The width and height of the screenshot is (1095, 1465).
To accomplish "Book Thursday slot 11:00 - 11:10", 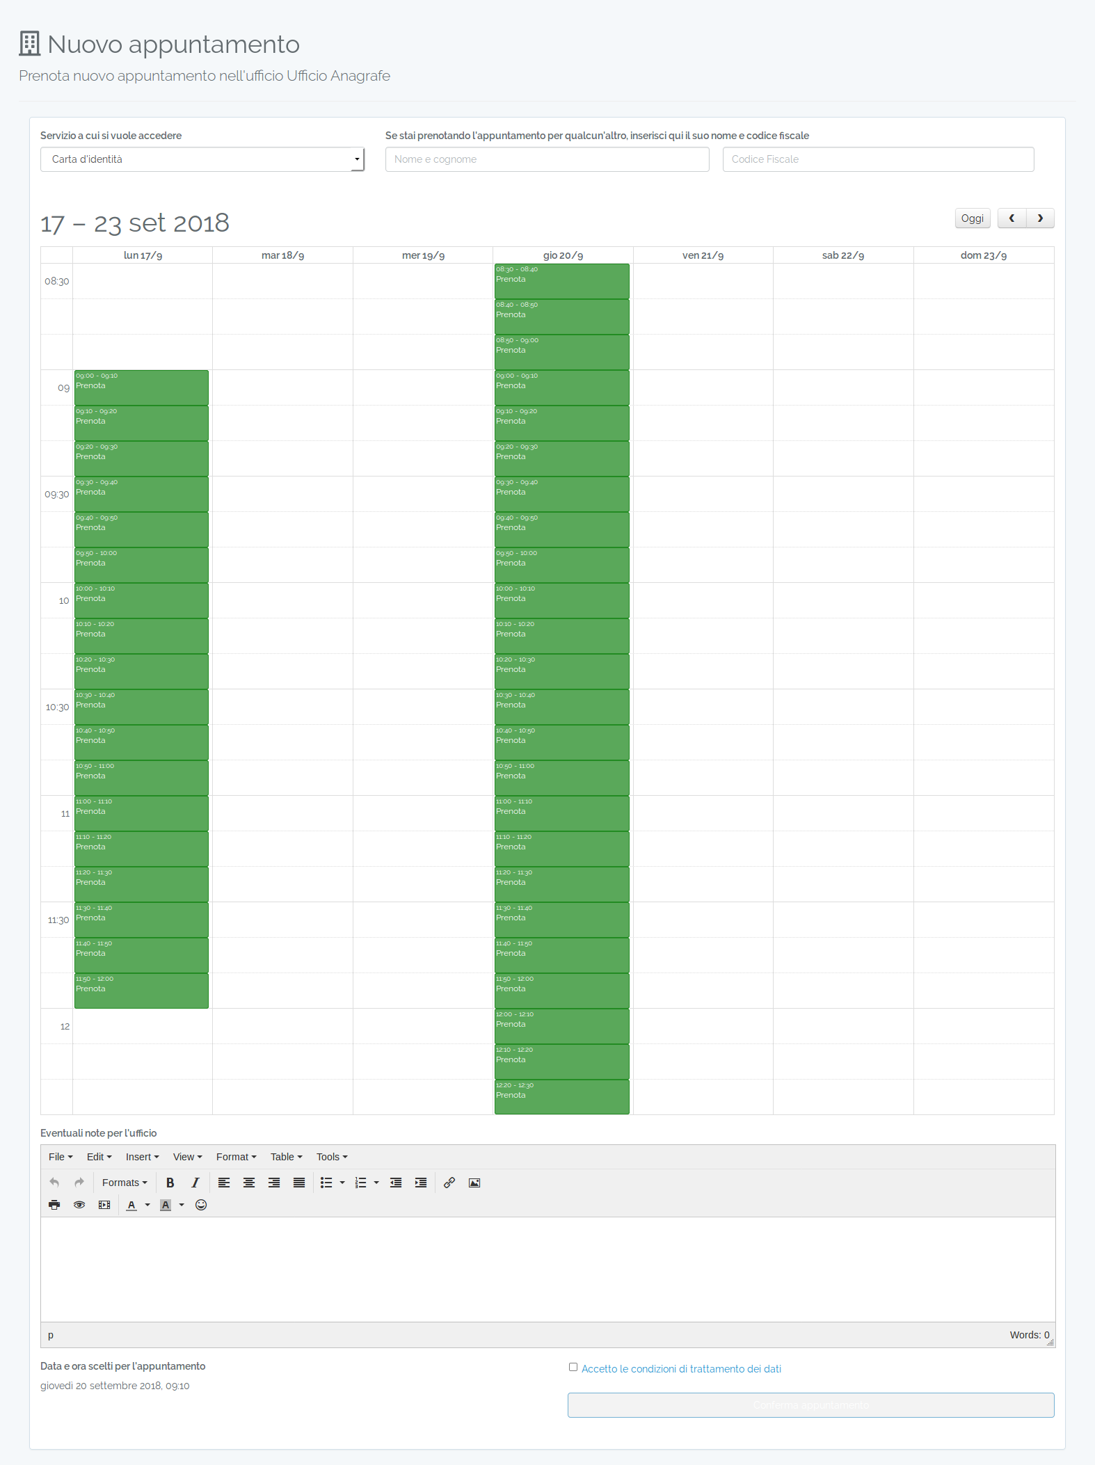I will pyautogui.click(x=562, y=813).
